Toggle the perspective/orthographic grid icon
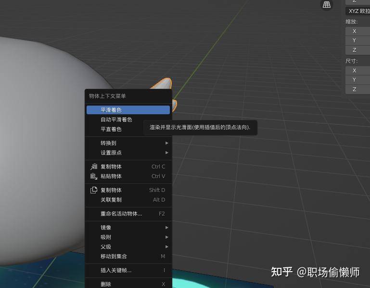The width and height of the screenshot is (370, 288). (327, 4)
